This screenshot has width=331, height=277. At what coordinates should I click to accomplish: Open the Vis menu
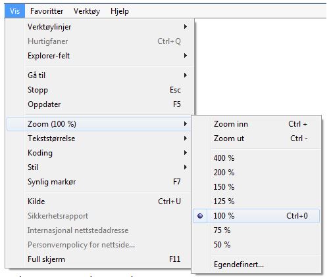(x=14, y=11)
